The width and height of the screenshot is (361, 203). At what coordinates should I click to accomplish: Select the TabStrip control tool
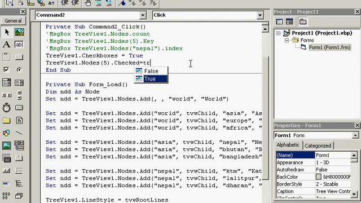click(x=19, y=158)
